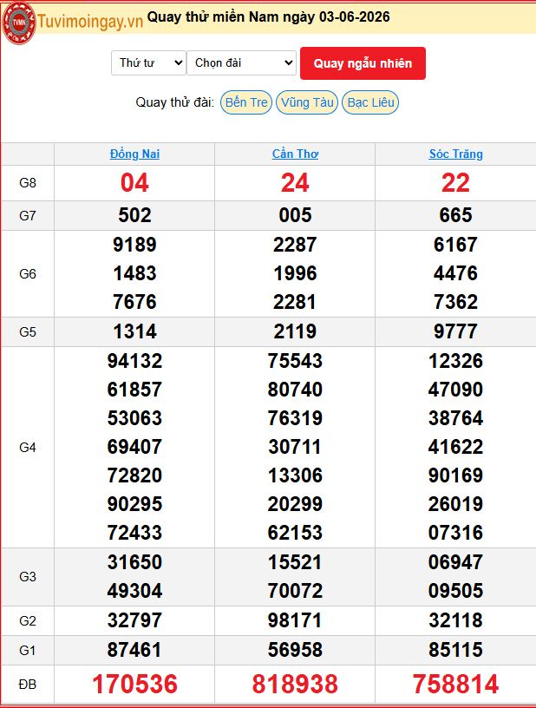Click the G4 number '76319'
Screen dimensions: 536x708
point(295,418)
